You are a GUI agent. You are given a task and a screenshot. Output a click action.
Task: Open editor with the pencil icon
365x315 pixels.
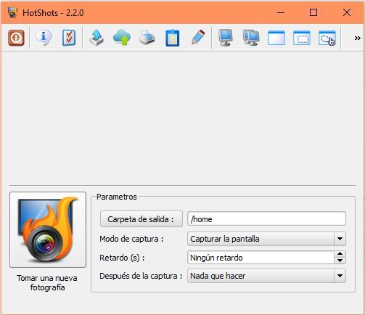click(198, 37)
